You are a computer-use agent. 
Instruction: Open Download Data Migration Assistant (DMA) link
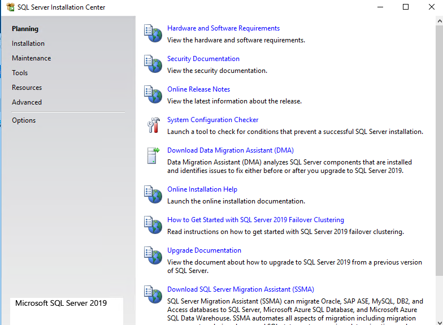(231, 150)
